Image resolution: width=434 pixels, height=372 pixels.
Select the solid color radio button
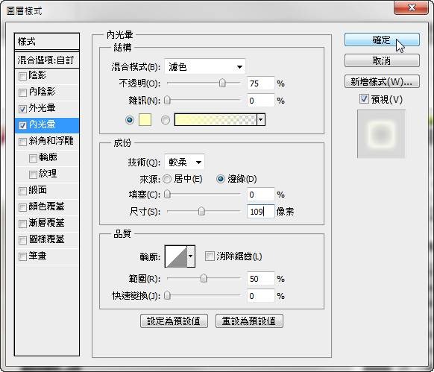tap(130, 120)
